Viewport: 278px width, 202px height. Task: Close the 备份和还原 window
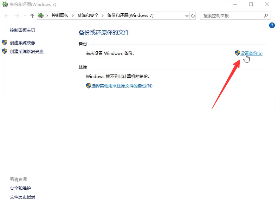click(267, 5)
